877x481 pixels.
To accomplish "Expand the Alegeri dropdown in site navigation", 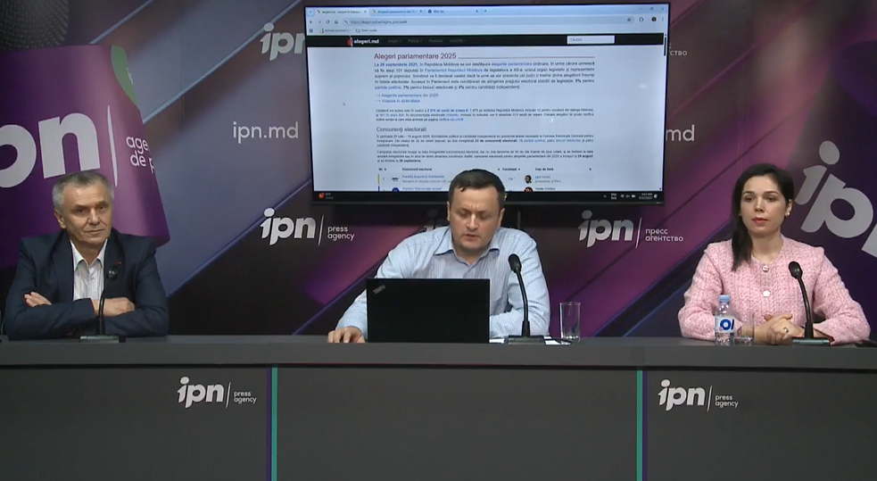I will tap(394, 41).
